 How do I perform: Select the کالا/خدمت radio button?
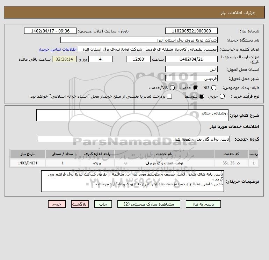[172, 88]
